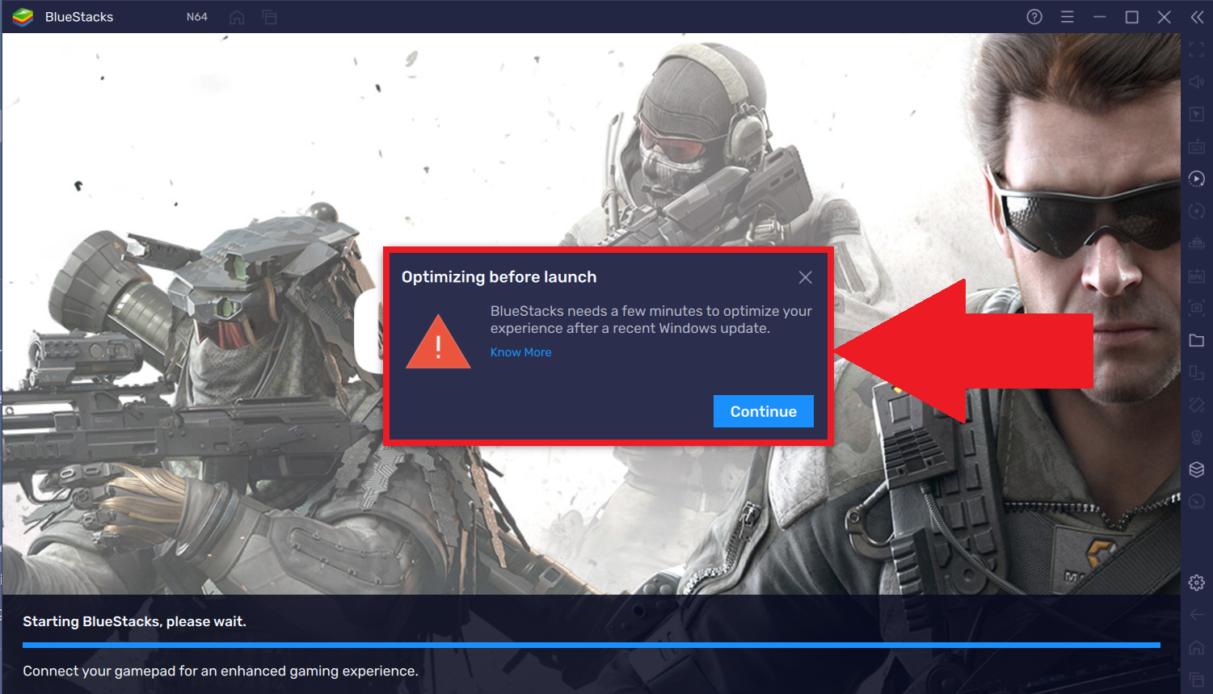Viewport: 1213px width, 694px height.
Task: Click the memory trim icon in sidebar
Action: coord(1197,243)
